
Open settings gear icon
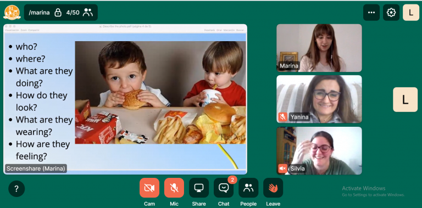391,13
